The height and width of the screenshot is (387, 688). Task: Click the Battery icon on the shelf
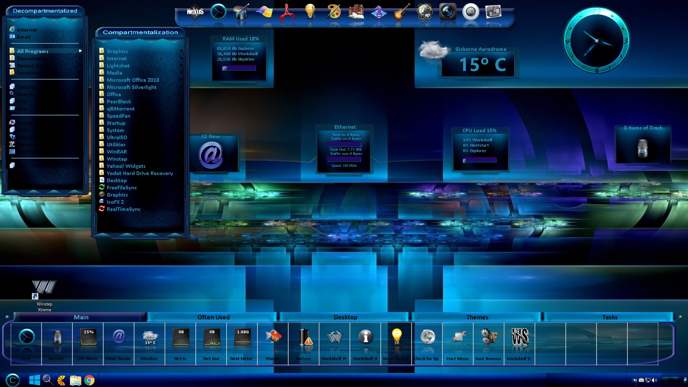[x=304, y=337]
